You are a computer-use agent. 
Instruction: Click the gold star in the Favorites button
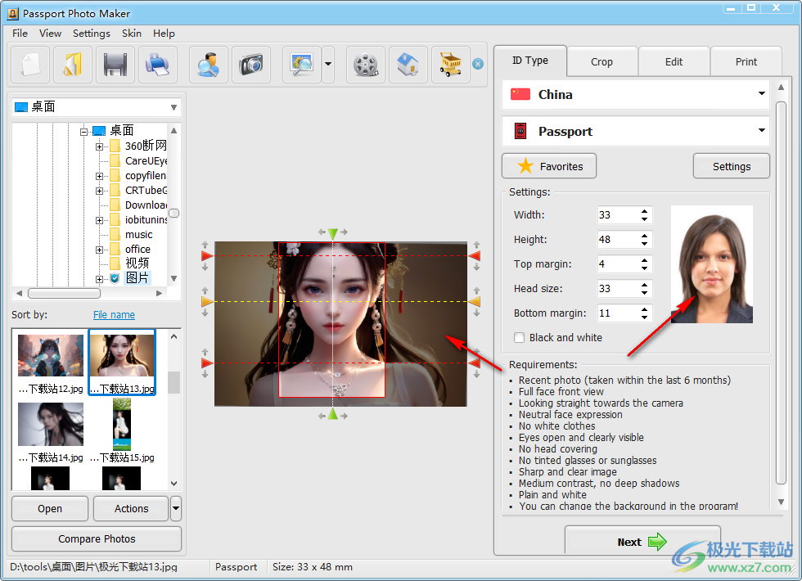(x=525, y=165)
